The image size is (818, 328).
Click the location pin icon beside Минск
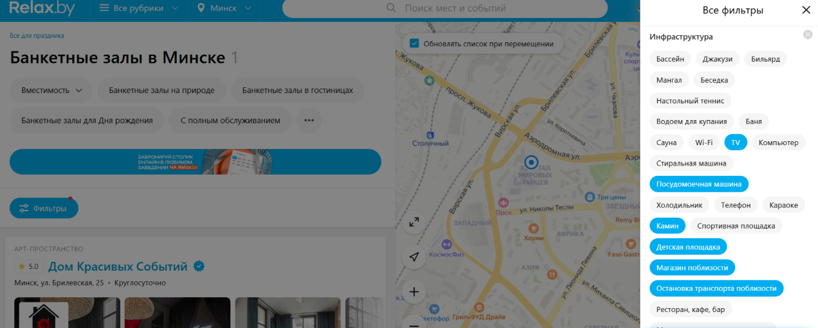click(x=201, y=8)
